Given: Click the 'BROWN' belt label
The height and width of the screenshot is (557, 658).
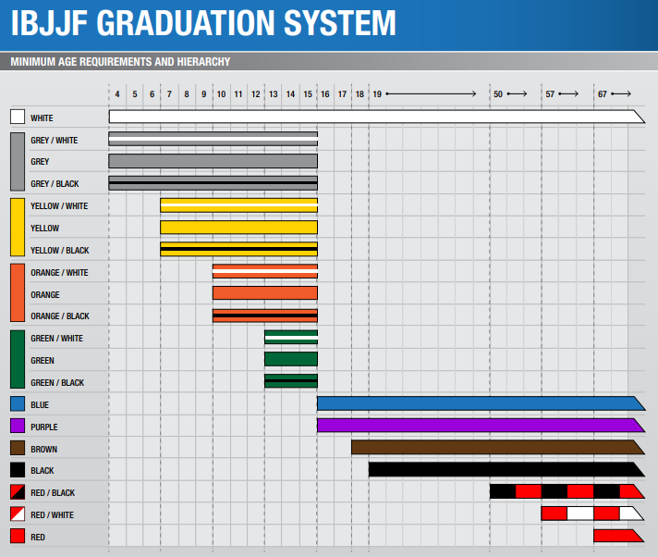Looking at the screenshot, I should click(43, 450).
